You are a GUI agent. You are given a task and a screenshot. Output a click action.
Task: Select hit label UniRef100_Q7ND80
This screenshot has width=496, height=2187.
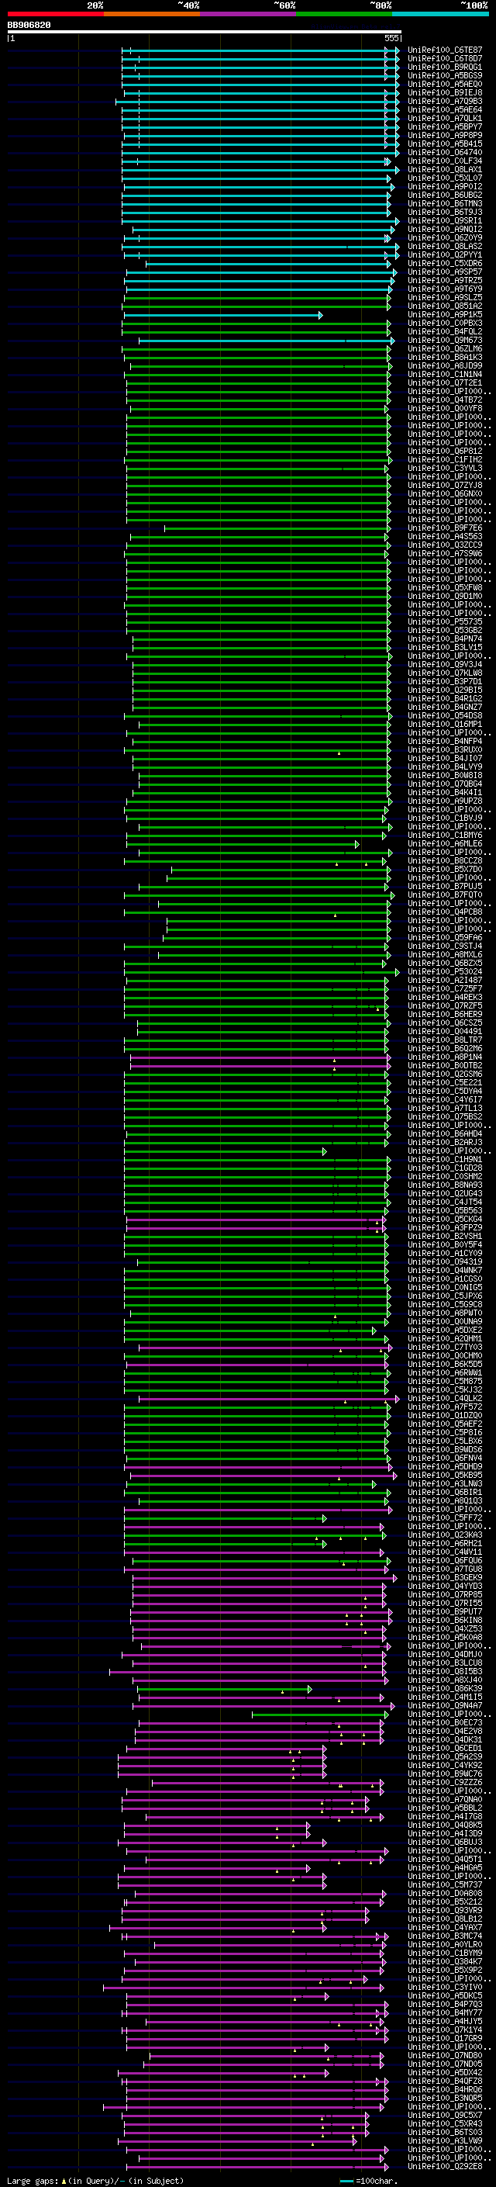click(x=445, y=2054)
